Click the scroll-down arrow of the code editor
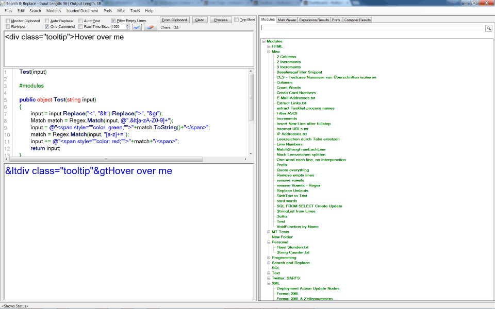The width and height of the screenshot is (495, 309). click(x=251, y=154)
